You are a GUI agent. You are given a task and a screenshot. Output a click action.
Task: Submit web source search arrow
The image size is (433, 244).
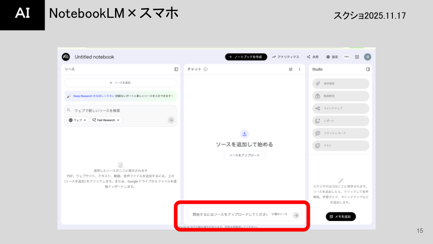pos(171,120)
